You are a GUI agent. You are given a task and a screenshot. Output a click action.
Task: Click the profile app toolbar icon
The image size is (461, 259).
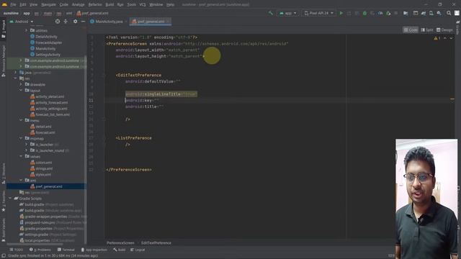380,13
